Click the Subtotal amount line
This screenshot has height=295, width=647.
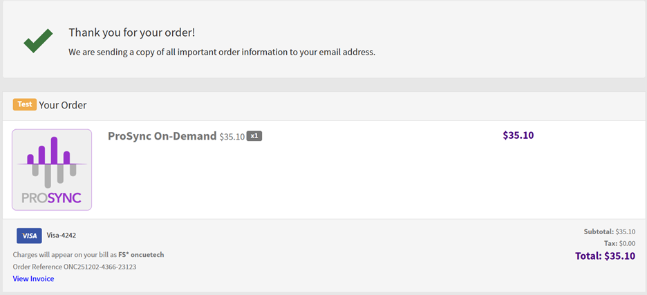coord(608,232)
